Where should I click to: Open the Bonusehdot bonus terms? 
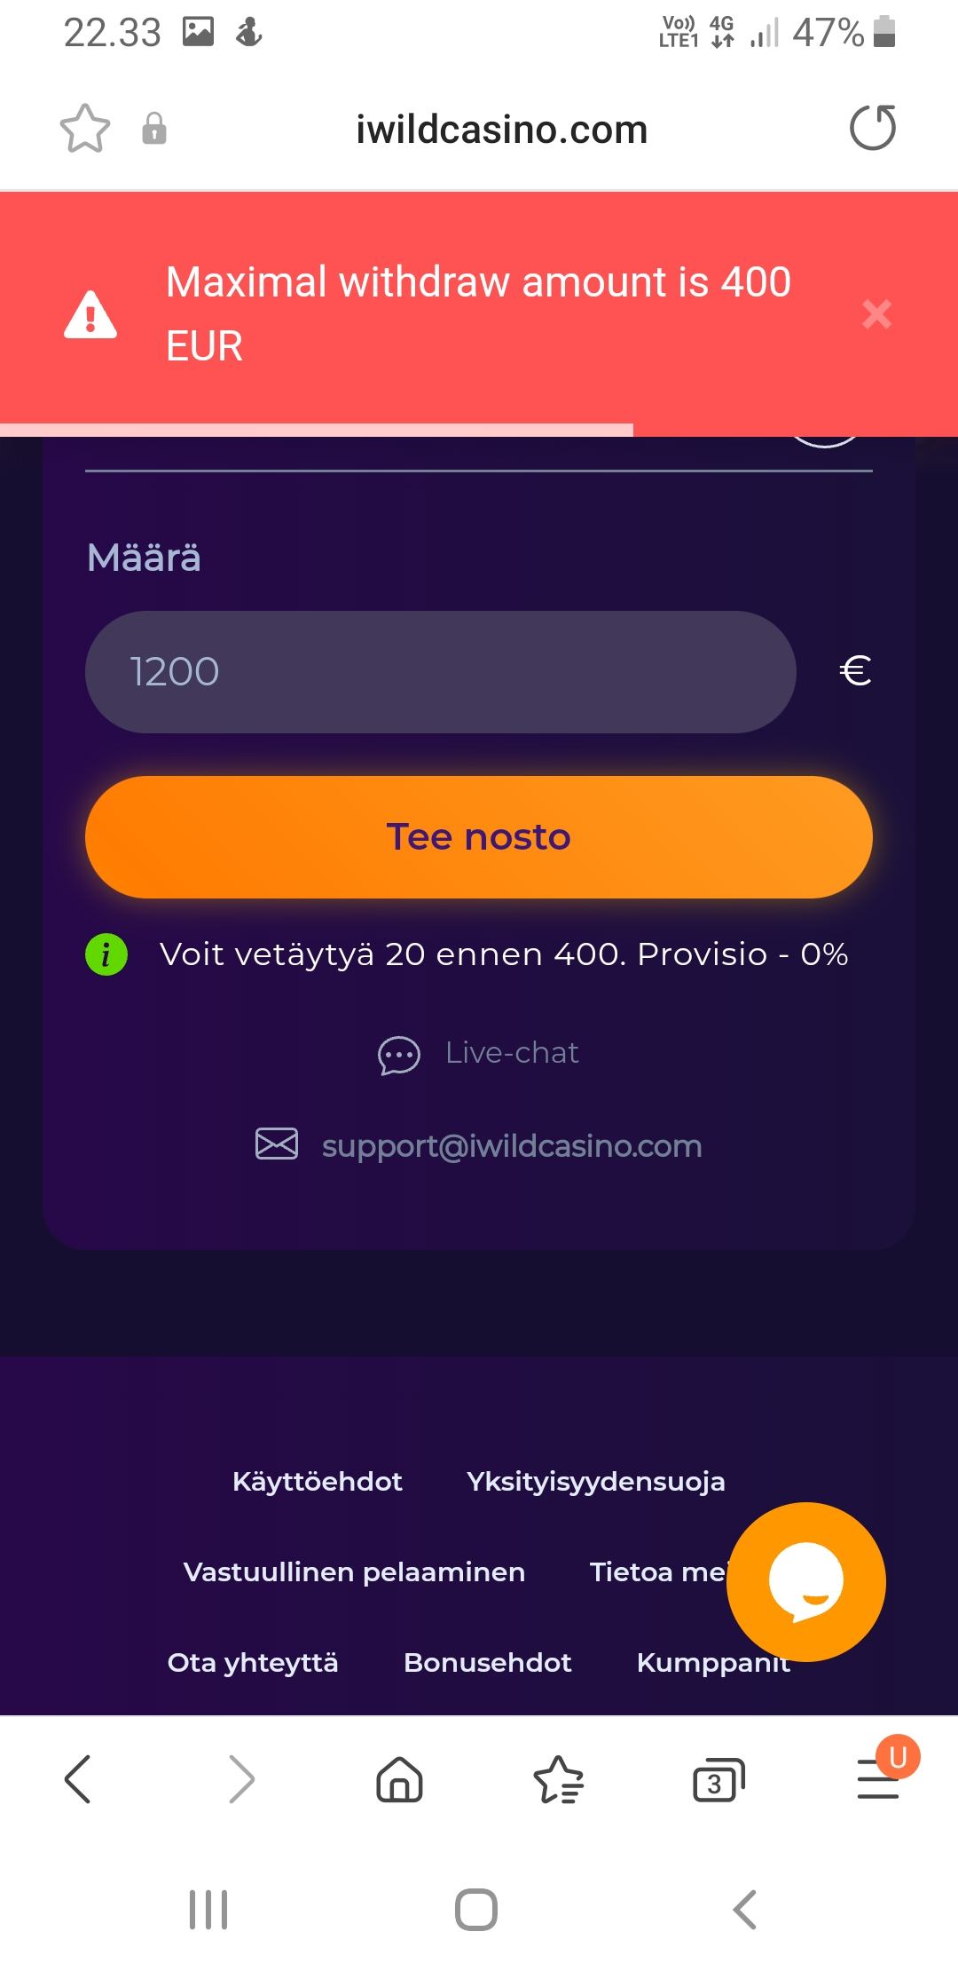pyautogui.click(x=487, y=1662)
